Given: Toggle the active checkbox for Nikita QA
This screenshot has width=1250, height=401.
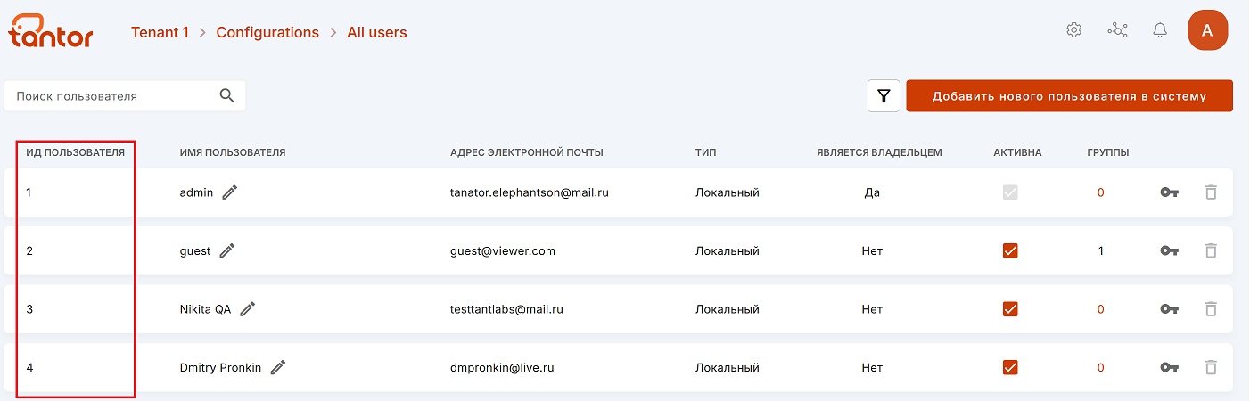Looking at the screenshot, I should click(1010, 309).
